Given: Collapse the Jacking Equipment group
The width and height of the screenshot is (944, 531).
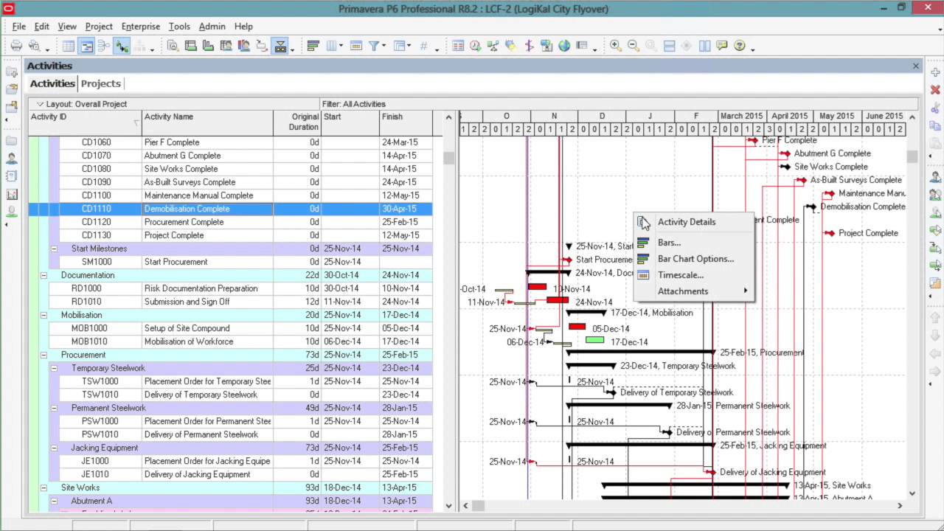Looking at the screenshot, I should (x=54, y=448).
